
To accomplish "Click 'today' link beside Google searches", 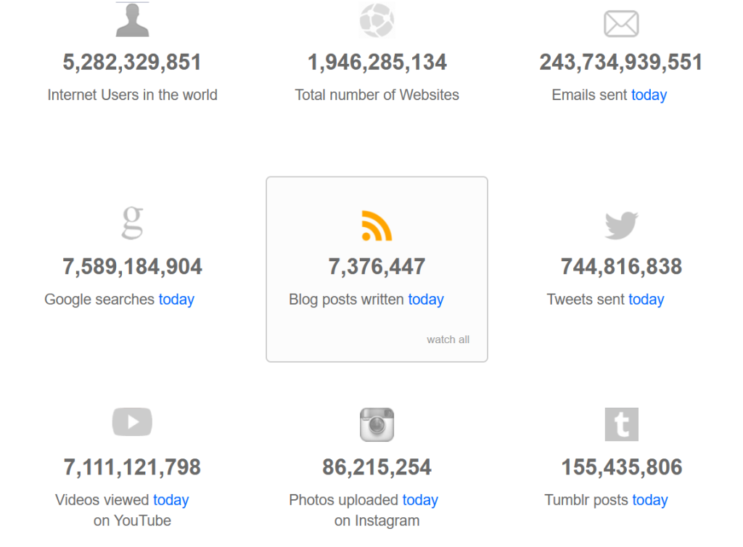I will [x=176, y=300].
